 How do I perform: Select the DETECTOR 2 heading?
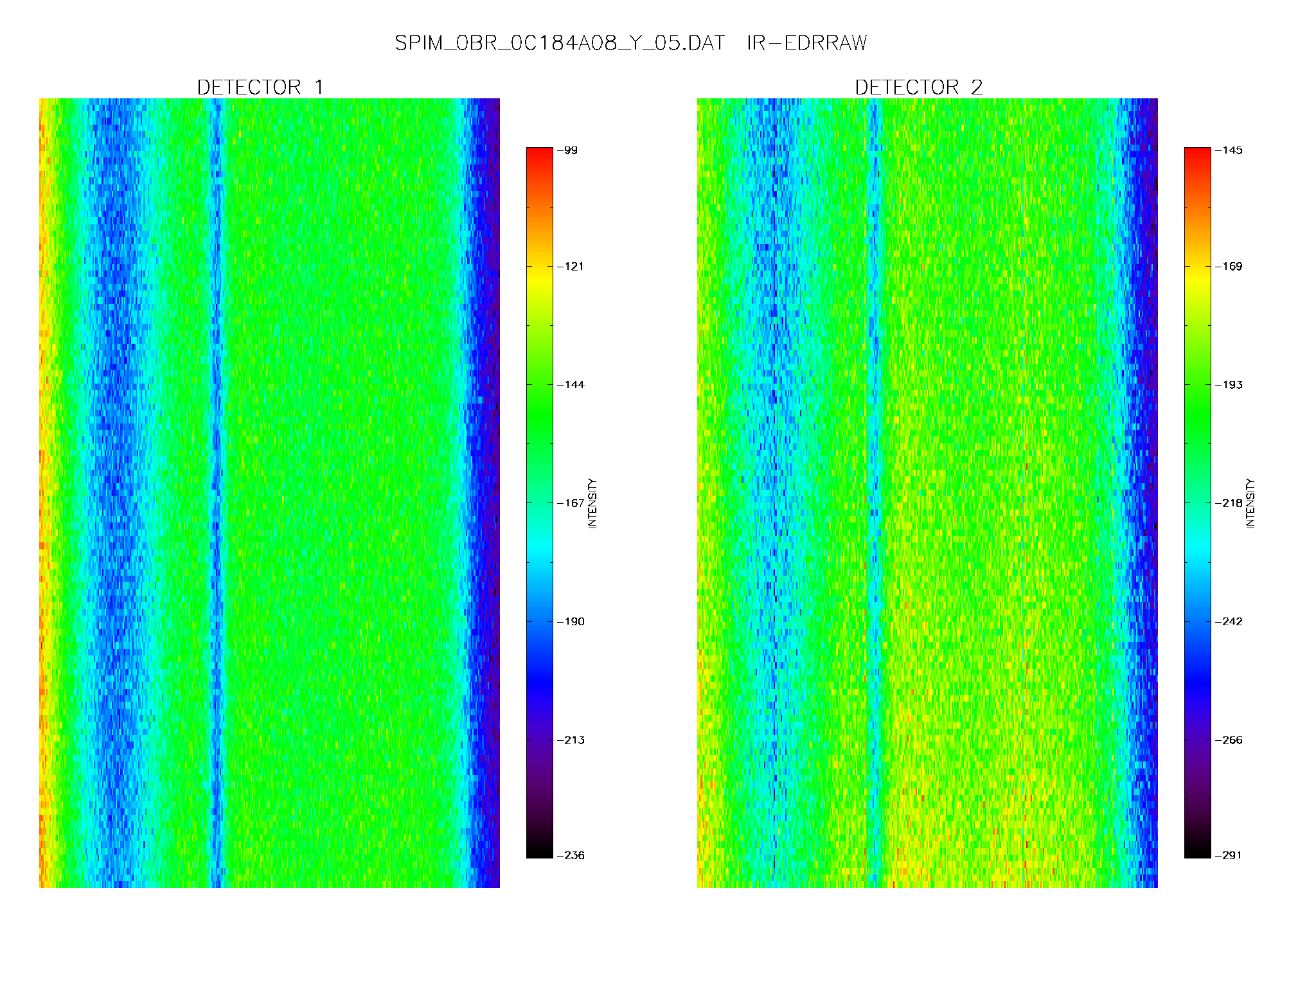[x=919, y=87]
